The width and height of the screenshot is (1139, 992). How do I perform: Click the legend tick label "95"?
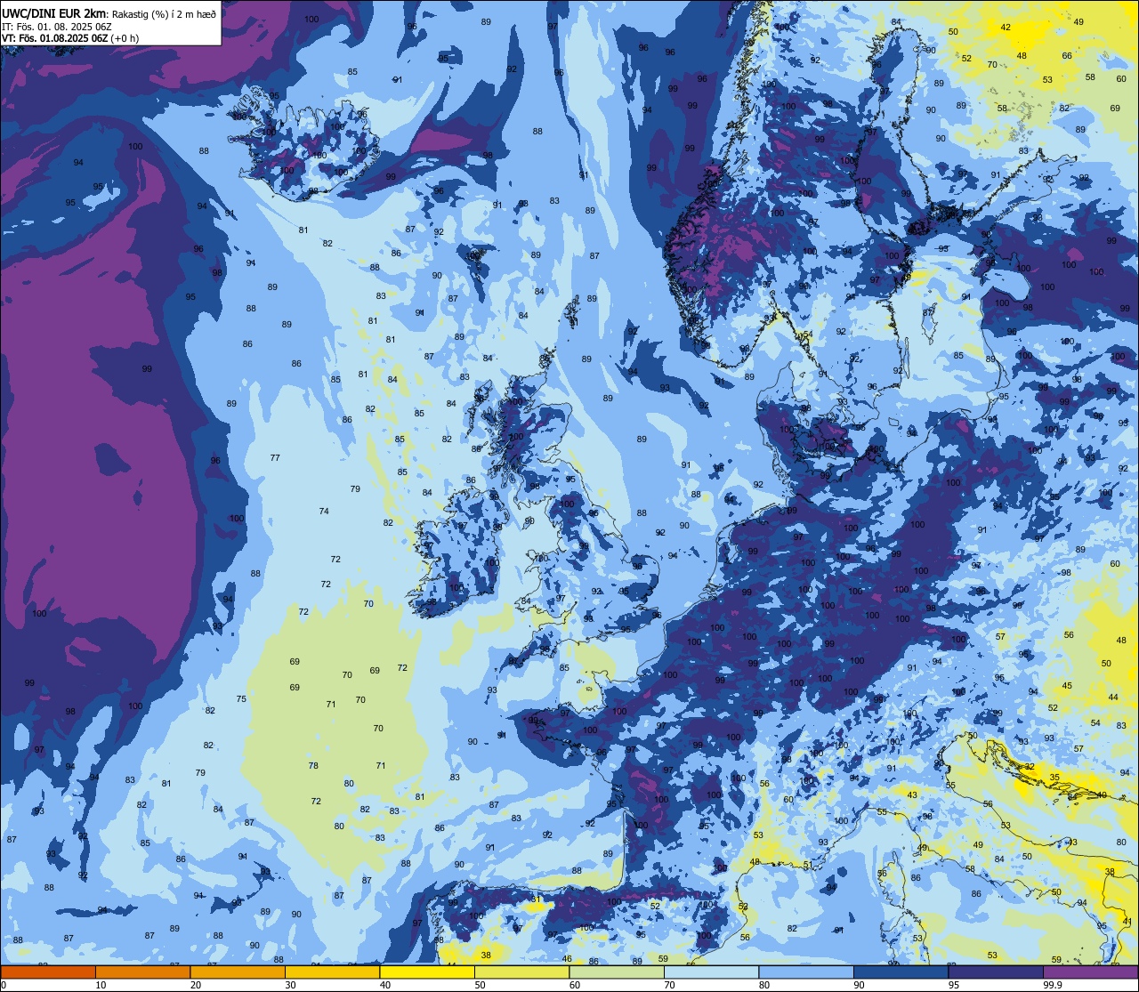point(954,985)
